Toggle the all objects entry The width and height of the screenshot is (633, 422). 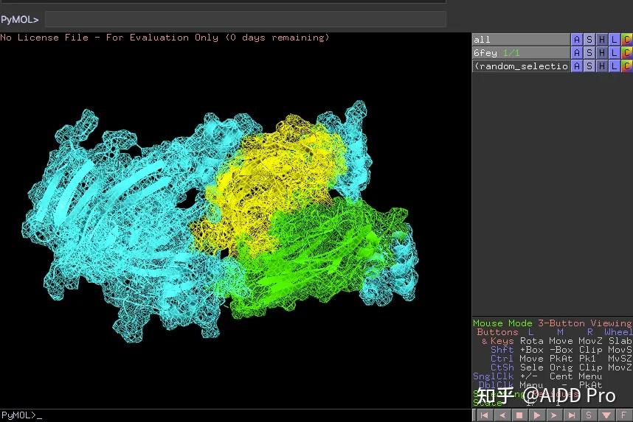tap(521, 40)
